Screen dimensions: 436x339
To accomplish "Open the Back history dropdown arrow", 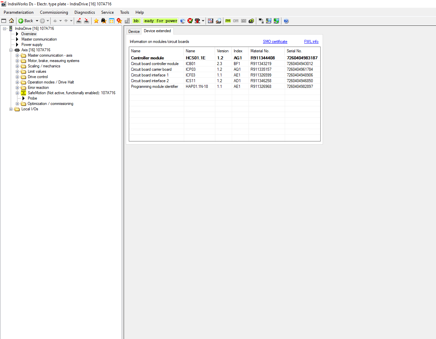I will click(x=37, y=21).
